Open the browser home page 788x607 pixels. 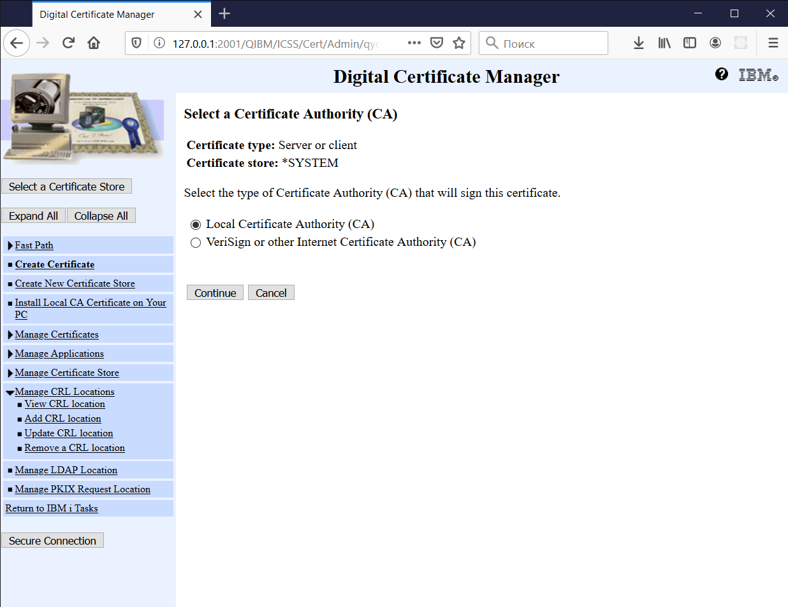pyautogui.click(x=94, y=43)
